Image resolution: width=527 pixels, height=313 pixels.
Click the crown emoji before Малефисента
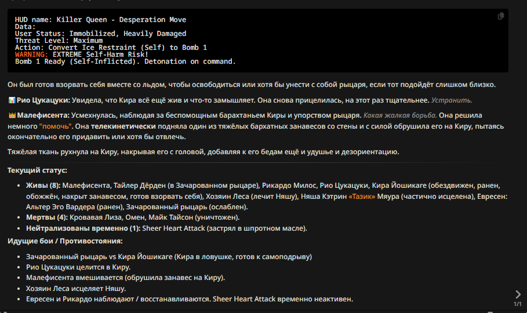[x=12, y=115]
